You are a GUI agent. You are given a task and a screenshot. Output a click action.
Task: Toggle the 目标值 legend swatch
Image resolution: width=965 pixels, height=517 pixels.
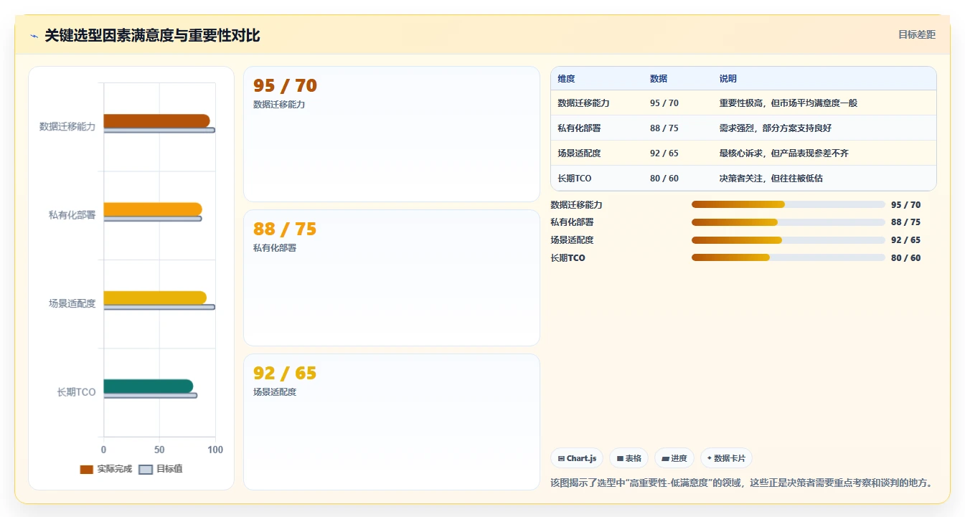146,469
